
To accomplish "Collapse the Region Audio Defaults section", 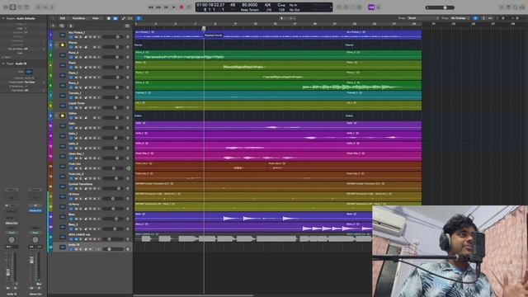I will pos(3,18).
